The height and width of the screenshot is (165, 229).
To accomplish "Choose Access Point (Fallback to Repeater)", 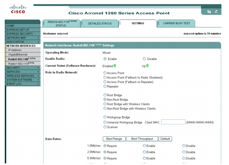I will [x=105, y=82].
